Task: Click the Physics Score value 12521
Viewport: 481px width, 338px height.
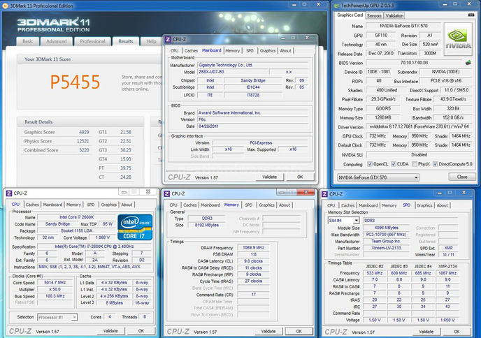Action: pyautogui.click(x=82, y=141)
